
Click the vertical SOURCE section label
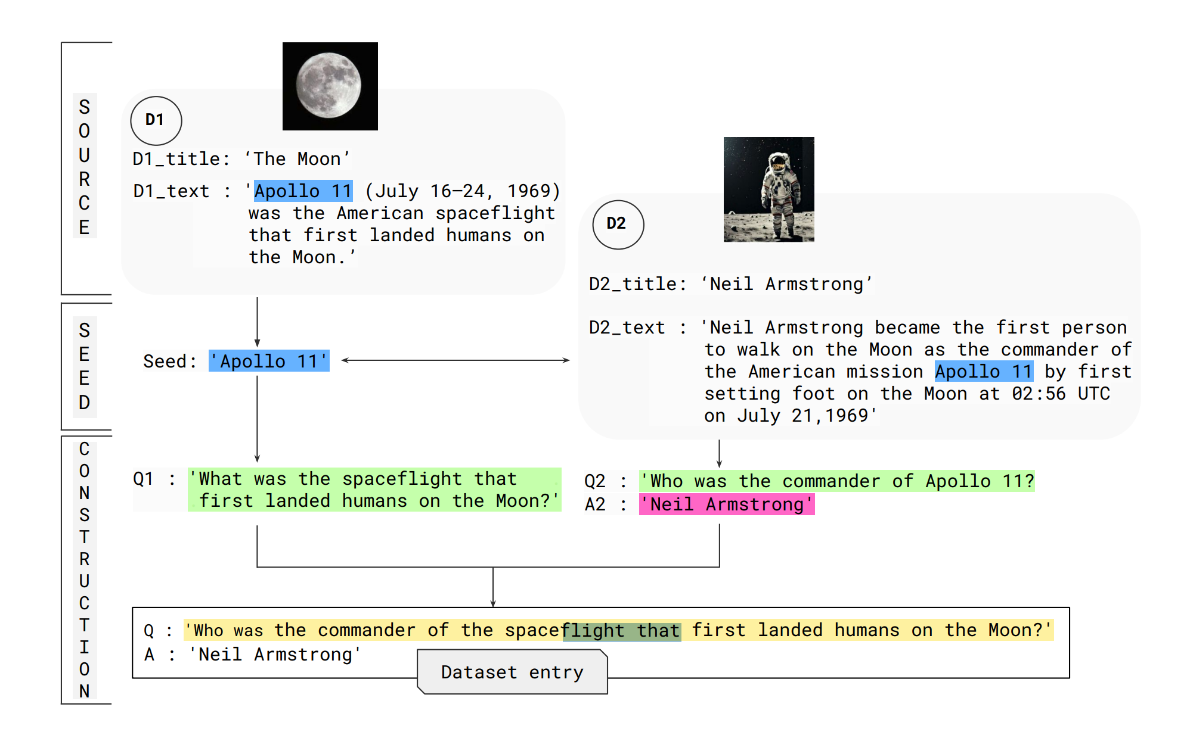tap(85, 166)
